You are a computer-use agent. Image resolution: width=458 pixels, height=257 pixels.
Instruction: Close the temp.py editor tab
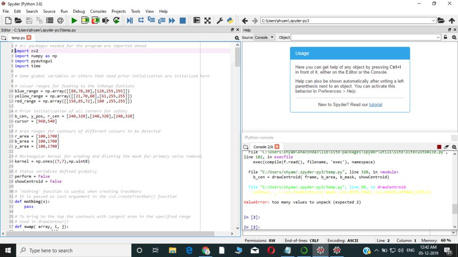(x=29, y=38)
